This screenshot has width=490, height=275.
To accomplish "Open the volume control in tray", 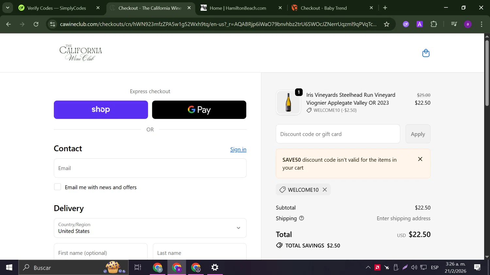I will click(414, 268).
